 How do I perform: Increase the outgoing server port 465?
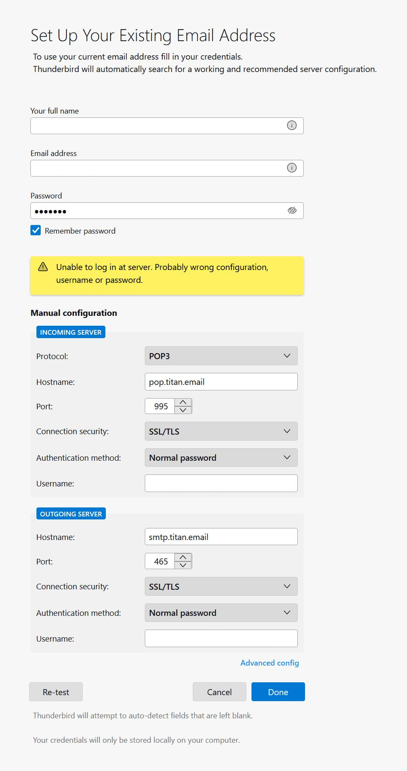click(183, 558)
